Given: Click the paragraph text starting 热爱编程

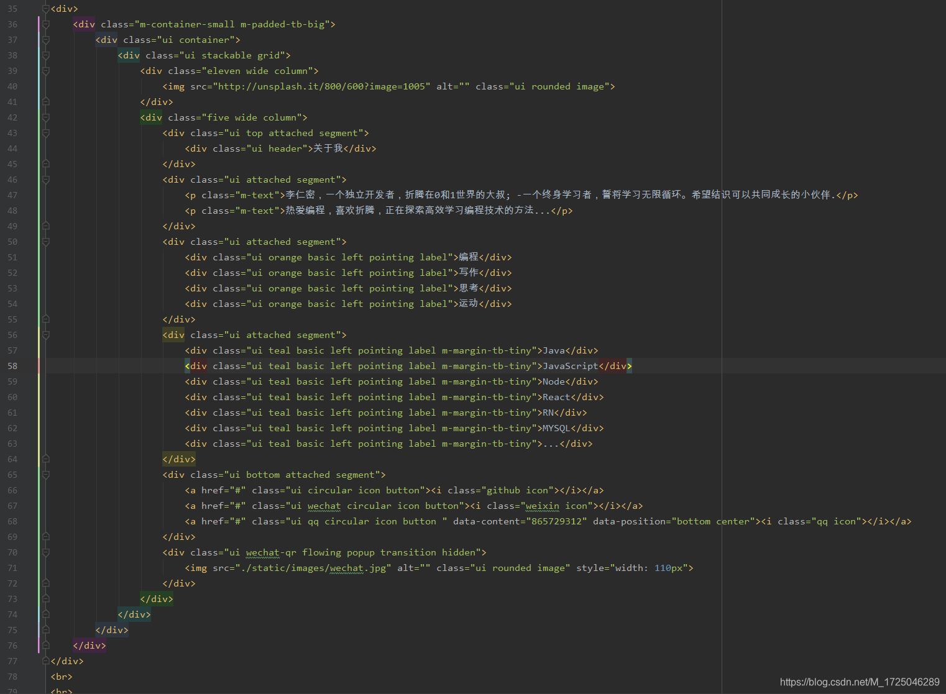Looking at the screenshot, I should pyautogui.click(x=418, y=211).
